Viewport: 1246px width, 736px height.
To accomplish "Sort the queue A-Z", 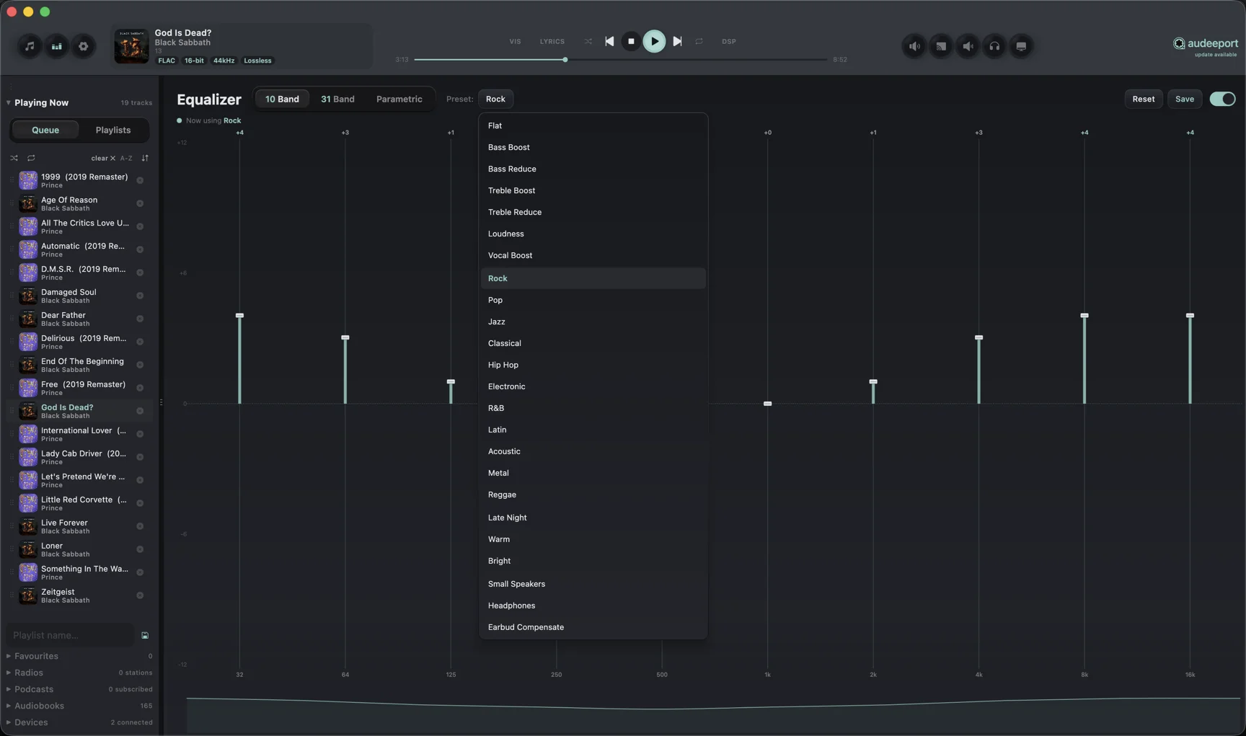I will coord(126,158).
